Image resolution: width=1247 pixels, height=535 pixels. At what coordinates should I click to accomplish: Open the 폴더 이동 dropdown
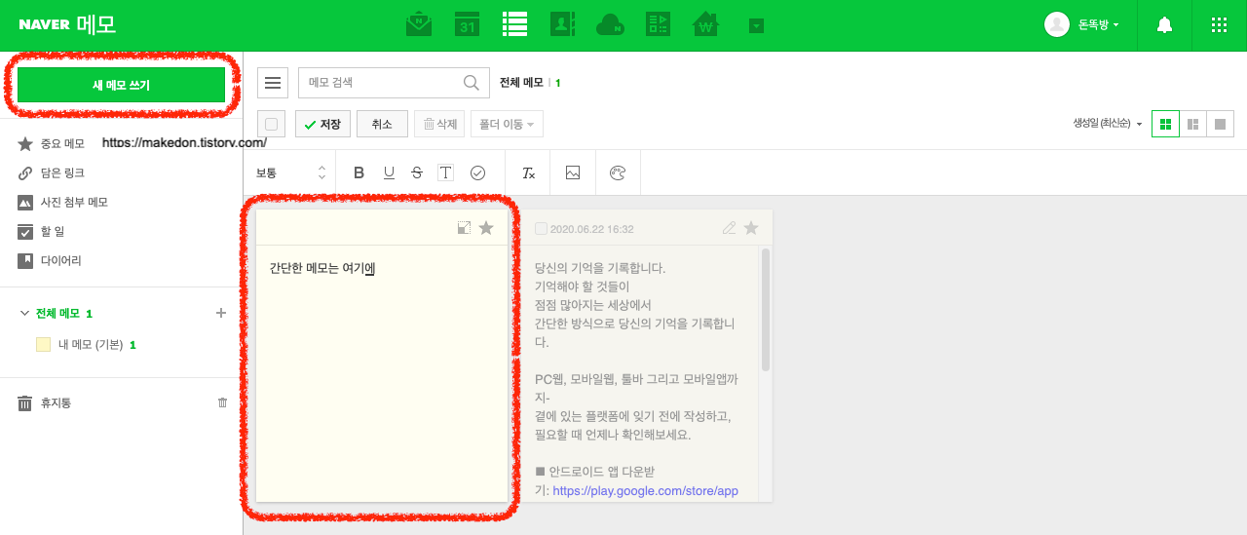(x=507, y=124)
